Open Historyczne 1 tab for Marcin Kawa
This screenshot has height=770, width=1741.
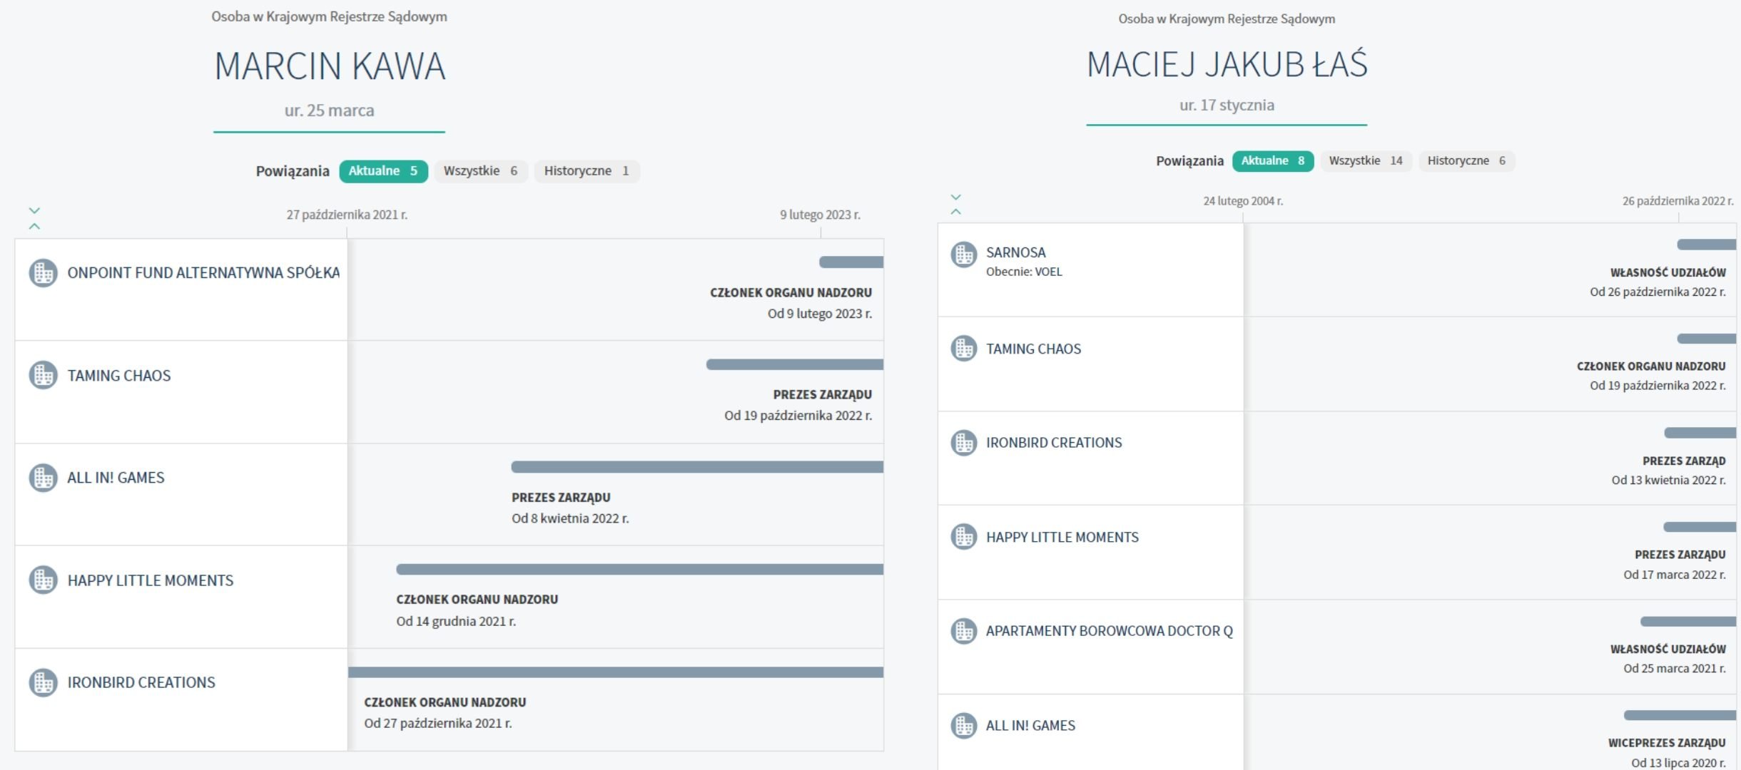coord(586,171)
